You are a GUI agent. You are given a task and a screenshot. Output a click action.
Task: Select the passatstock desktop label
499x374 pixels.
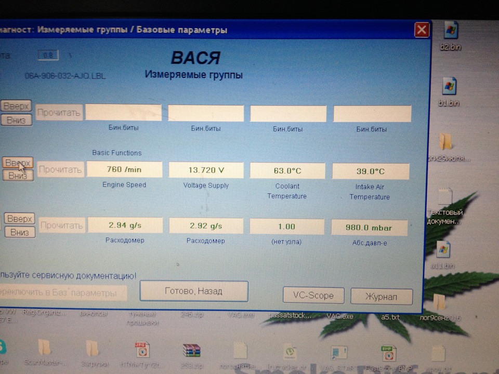click(290, 315)
